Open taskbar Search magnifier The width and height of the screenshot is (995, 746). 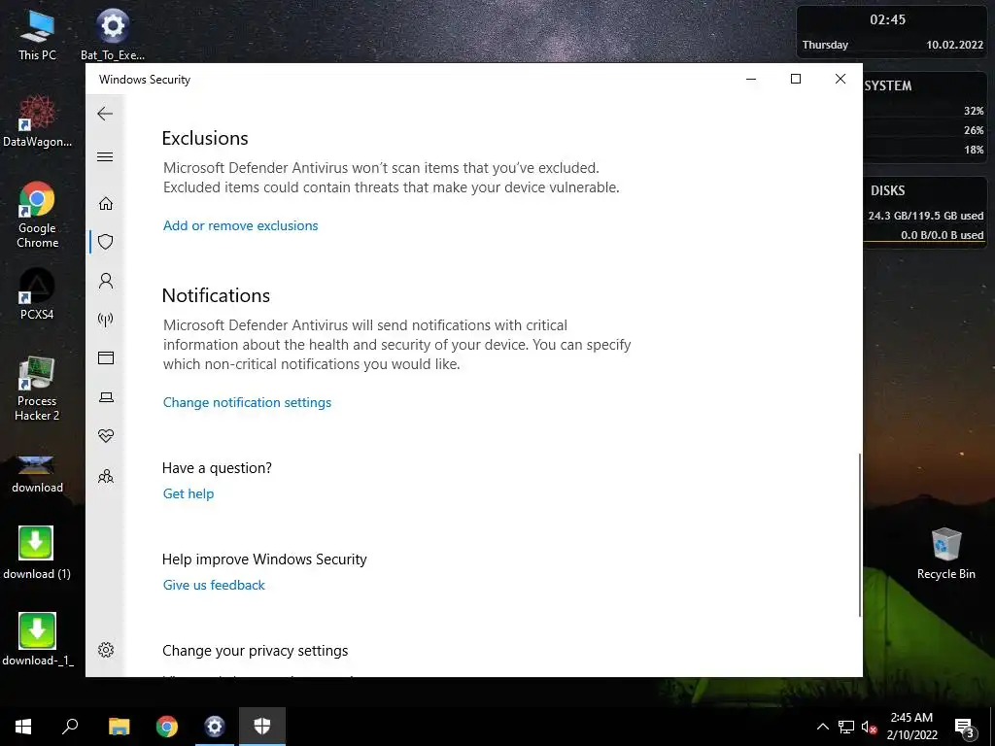click(70, 727)
